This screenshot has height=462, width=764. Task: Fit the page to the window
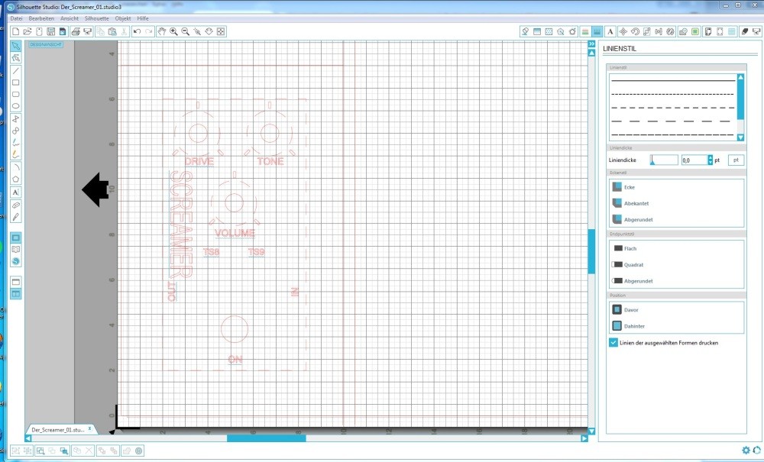[221, 31]
